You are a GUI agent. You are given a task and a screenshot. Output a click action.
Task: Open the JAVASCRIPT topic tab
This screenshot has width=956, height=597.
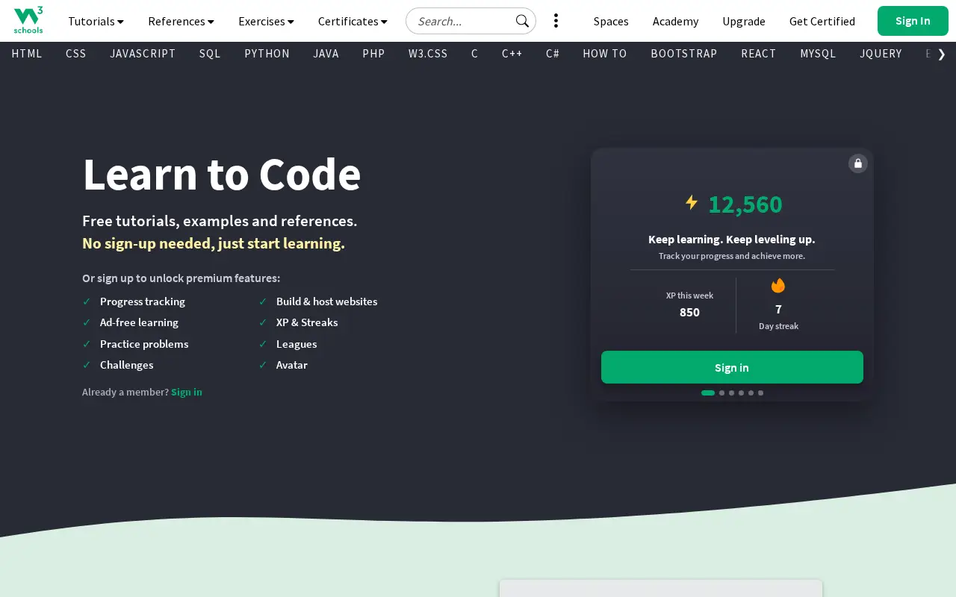point(143,54)
